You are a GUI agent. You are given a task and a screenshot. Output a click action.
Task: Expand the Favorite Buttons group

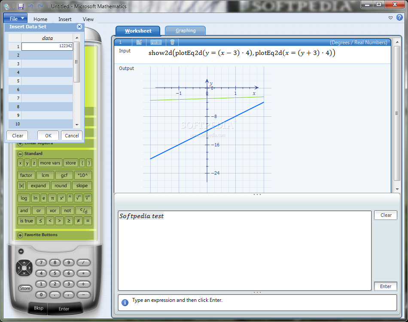(x=20, y=235)
